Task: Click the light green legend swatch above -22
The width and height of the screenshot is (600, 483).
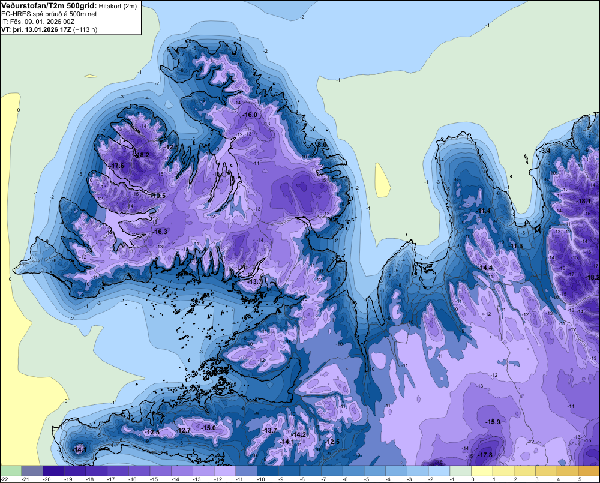Action: pos(11,471)
